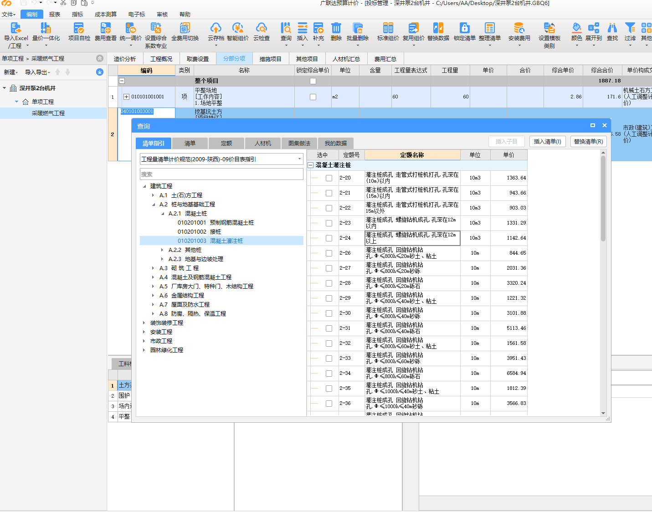652x512 pixels.
Task: Click the 插入清单(I) button
Action: [548, 141]
